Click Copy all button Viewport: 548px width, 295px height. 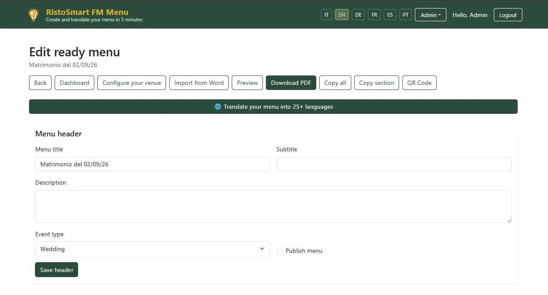point(335,83)
